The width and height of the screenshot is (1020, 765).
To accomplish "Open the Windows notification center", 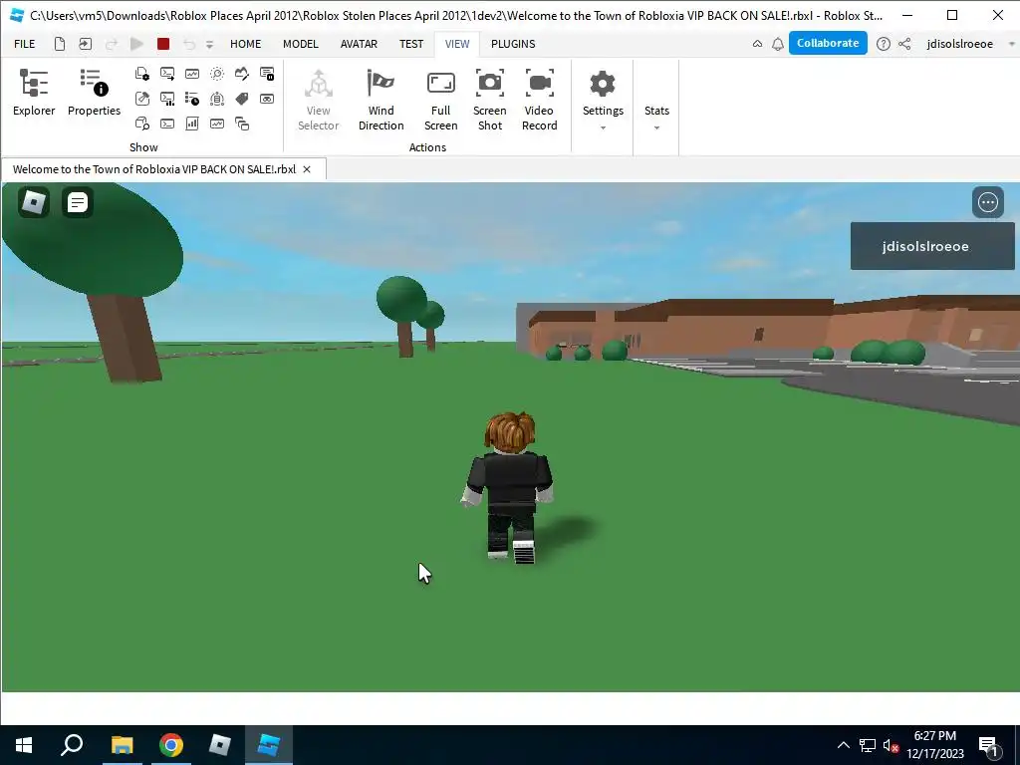I will 989,745.
